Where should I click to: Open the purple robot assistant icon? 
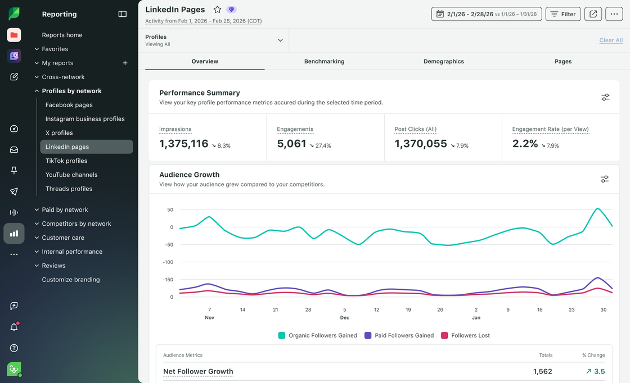tap(14, 56)
